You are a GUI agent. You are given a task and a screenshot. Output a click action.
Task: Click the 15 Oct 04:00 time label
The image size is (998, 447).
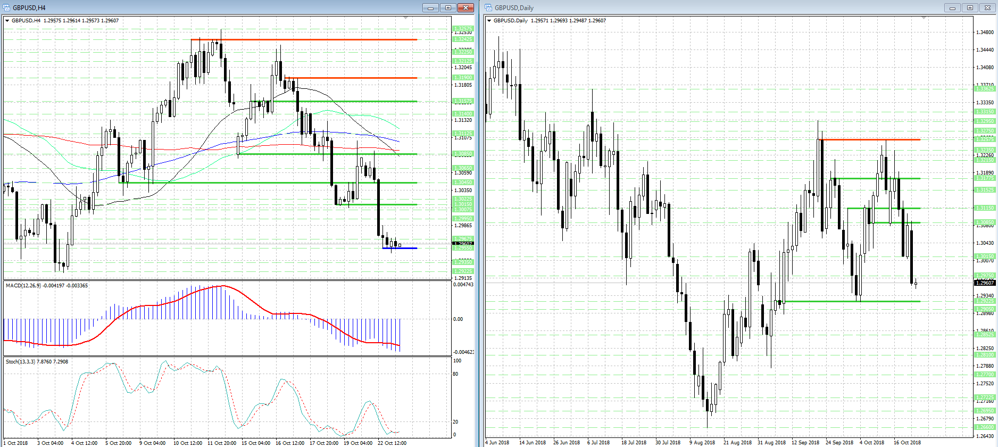click(x=256, y=443)
